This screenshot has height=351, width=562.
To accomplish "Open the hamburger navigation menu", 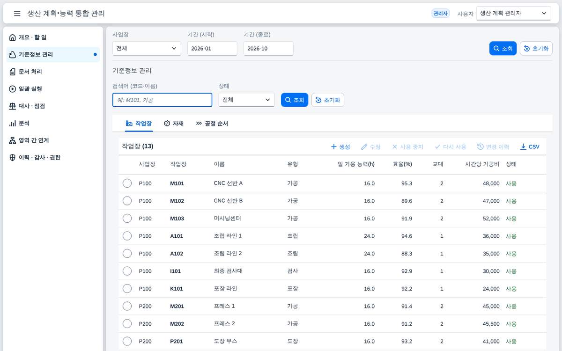I will (x=17, y=14).
